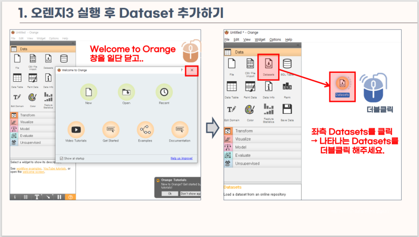Open the File widget in left Orange window
The height and width of the screenshot is (237, 419).
click(x=17, y=61)
